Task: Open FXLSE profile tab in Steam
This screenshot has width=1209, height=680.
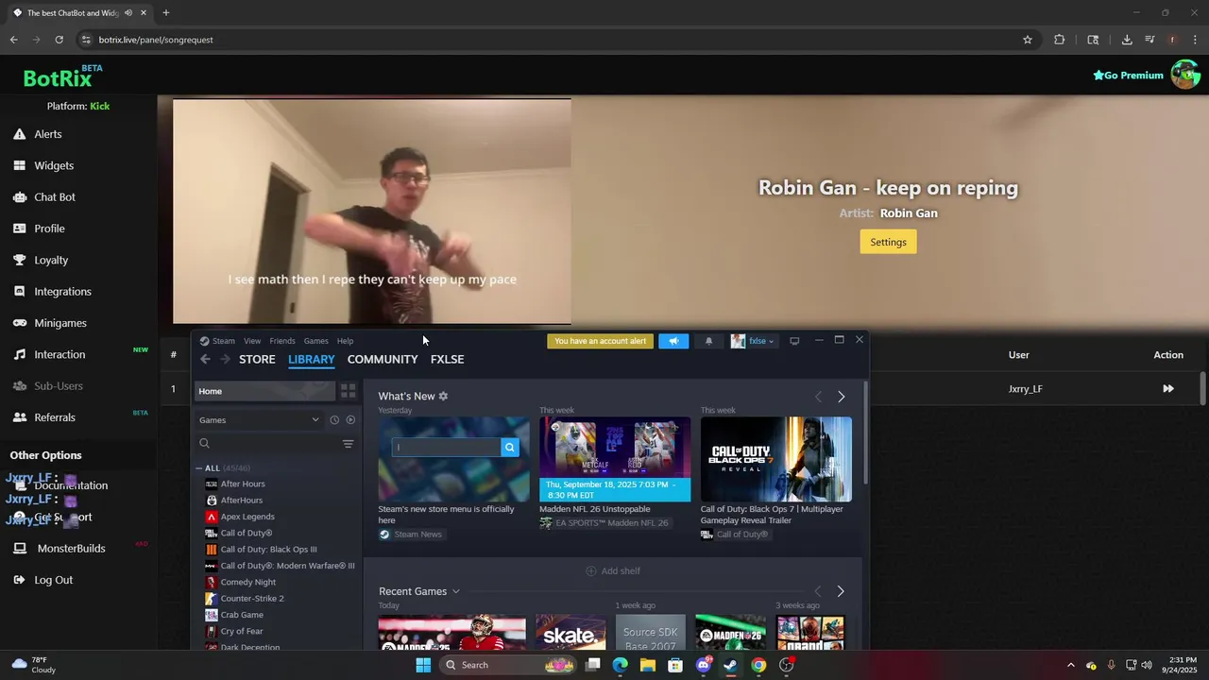Action: (447, 359)
